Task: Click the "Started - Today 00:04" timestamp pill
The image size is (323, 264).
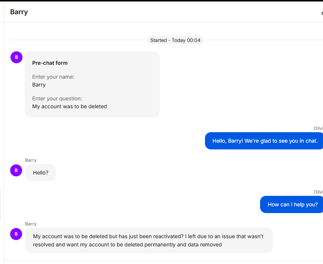Action: [175, 40]
